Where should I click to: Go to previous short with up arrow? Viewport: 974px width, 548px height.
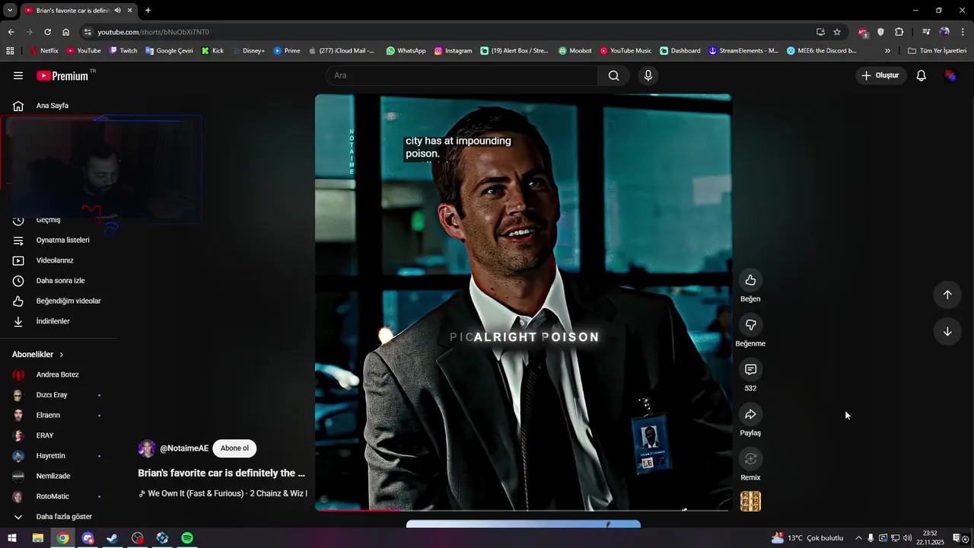pyautogui.click(x=947, y=295)
